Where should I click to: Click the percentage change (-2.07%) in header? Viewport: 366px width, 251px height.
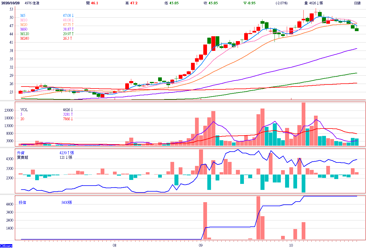pos(281,3)
